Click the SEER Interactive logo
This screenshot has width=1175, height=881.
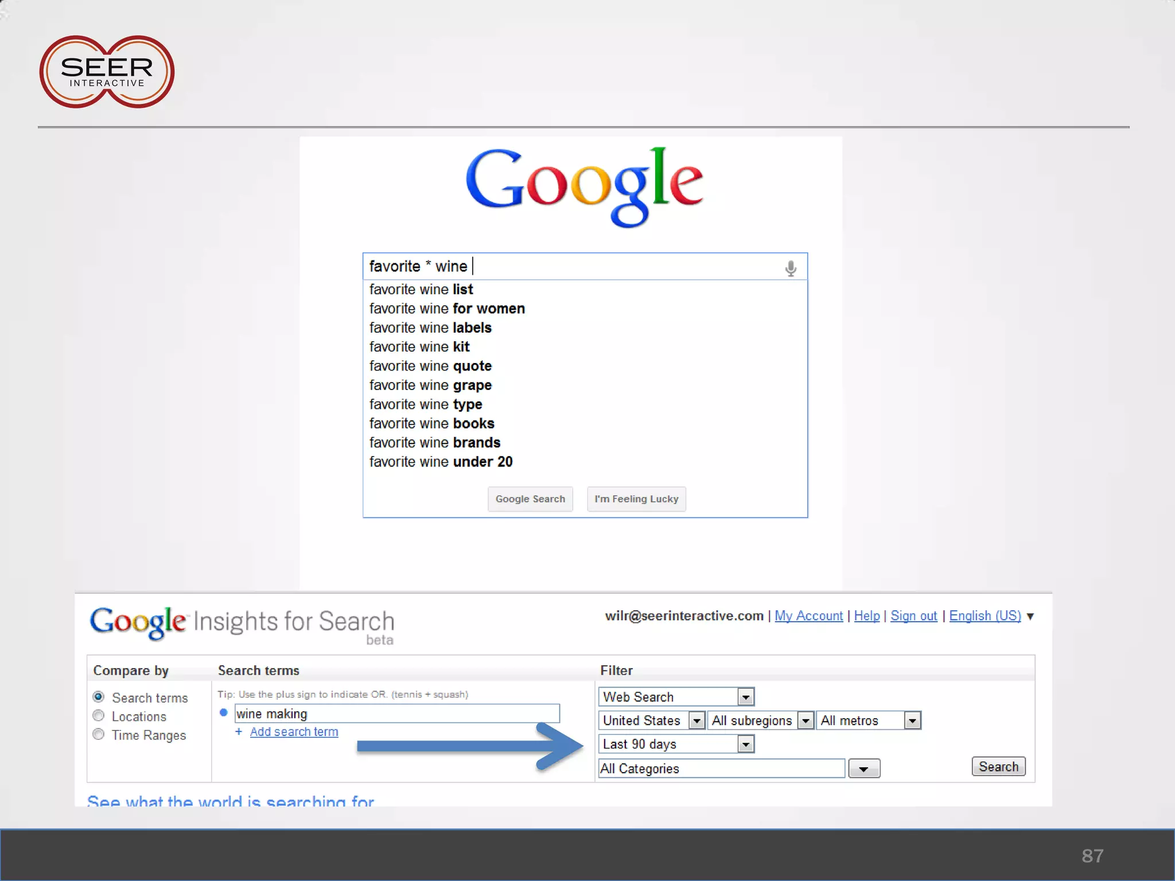click(x=107, y=72)
